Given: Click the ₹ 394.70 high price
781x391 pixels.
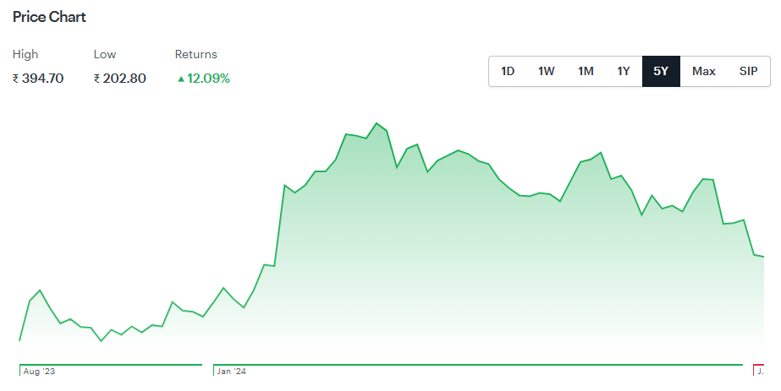Looking at the screenshot, I should (38, 79).
